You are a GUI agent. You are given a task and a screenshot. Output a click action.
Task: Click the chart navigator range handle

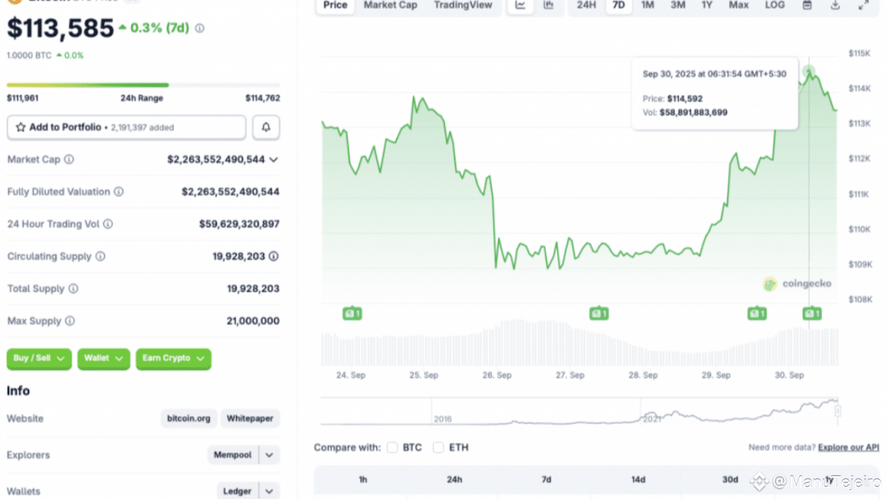[x=838, y=411]
